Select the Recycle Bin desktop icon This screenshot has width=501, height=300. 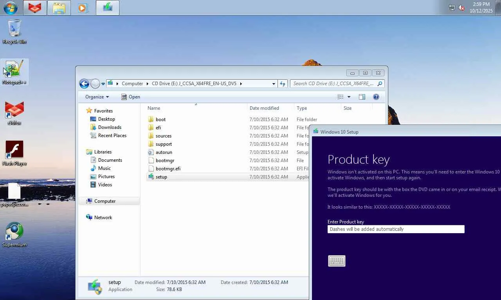14,32
